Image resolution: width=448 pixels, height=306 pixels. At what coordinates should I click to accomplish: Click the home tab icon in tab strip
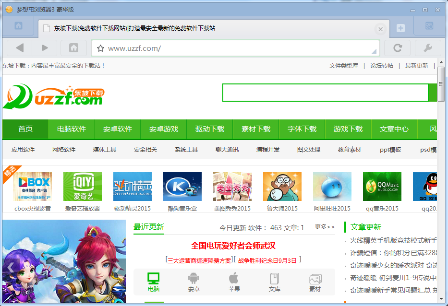coord(18,26)
